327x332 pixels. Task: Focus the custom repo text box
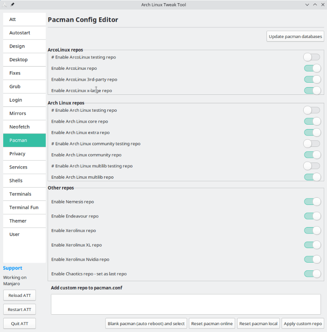pyautogui.click(x=186, y=304)
